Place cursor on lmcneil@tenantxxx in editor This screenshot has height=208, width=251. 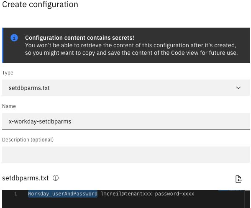[x=126, y=194]
